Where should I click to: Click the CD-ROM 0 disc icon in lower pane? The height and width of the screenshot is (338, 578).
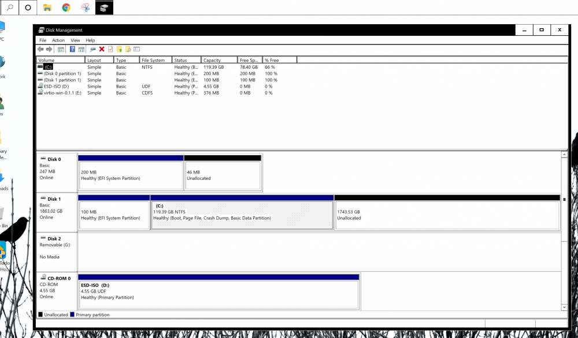(x=43, y=277)
